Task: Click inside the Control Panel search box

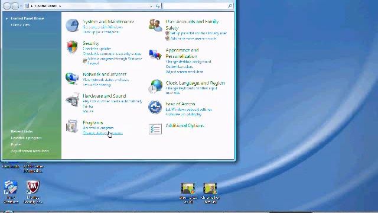Action: pyautogui.click(x=195, y=6)
